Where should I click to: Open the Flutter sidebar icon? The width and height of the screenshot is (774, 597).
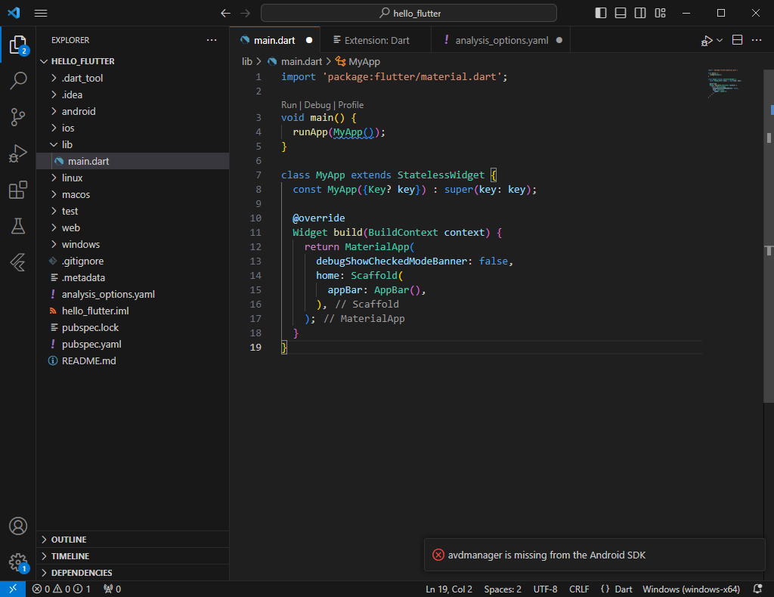[18, 262]
